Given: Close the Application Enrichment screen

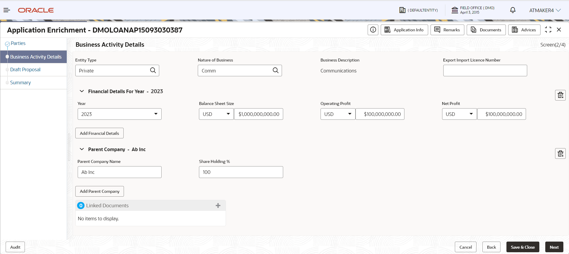Looking at the screenshot, I should 559,30.
